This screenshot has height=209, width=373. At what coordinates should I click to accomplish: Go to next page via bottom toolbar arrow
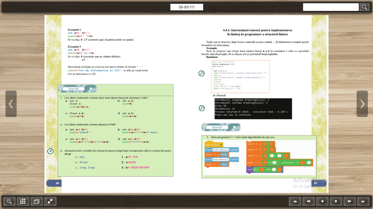(x=336, y=201)
